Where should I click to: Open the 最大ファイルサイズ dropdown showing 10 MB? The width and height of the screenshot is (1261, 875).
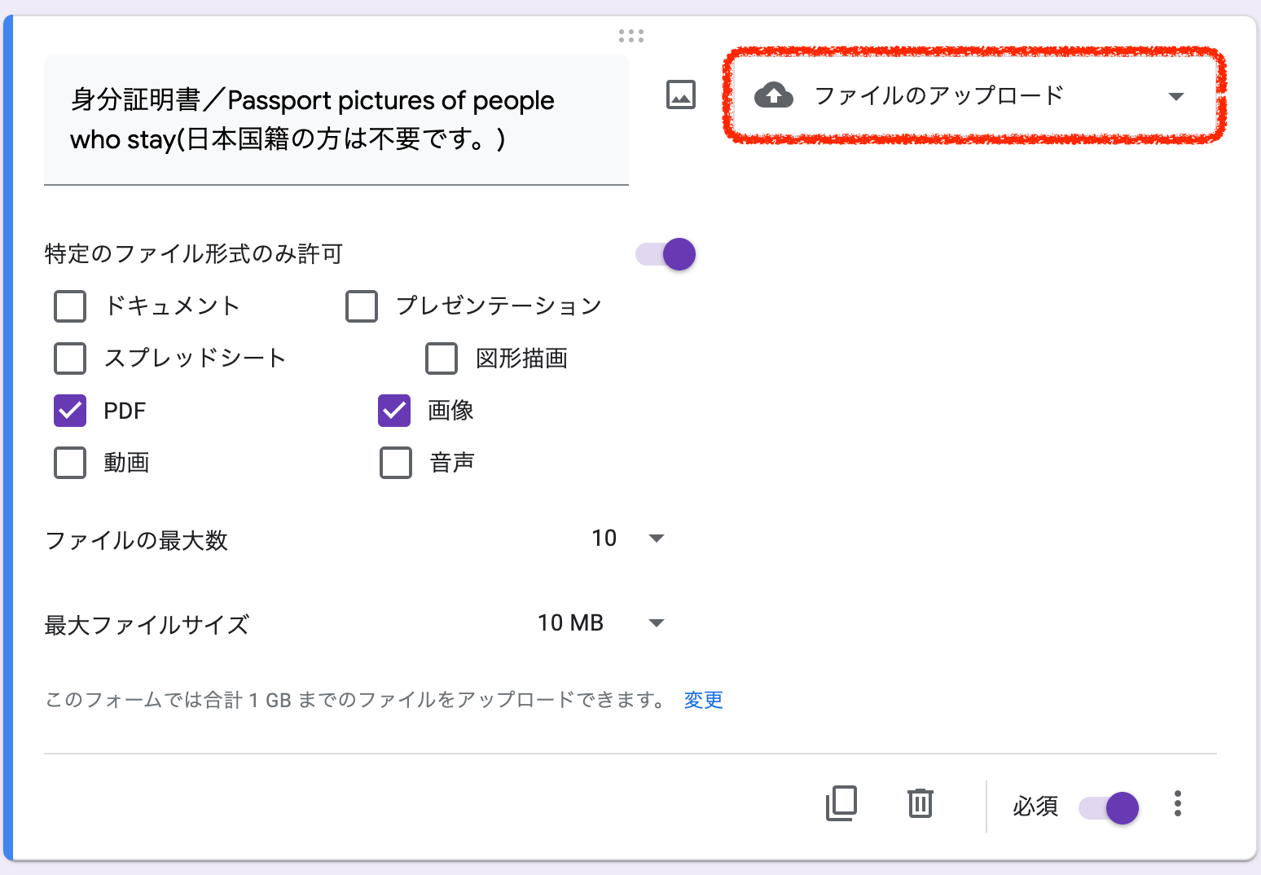601,623
